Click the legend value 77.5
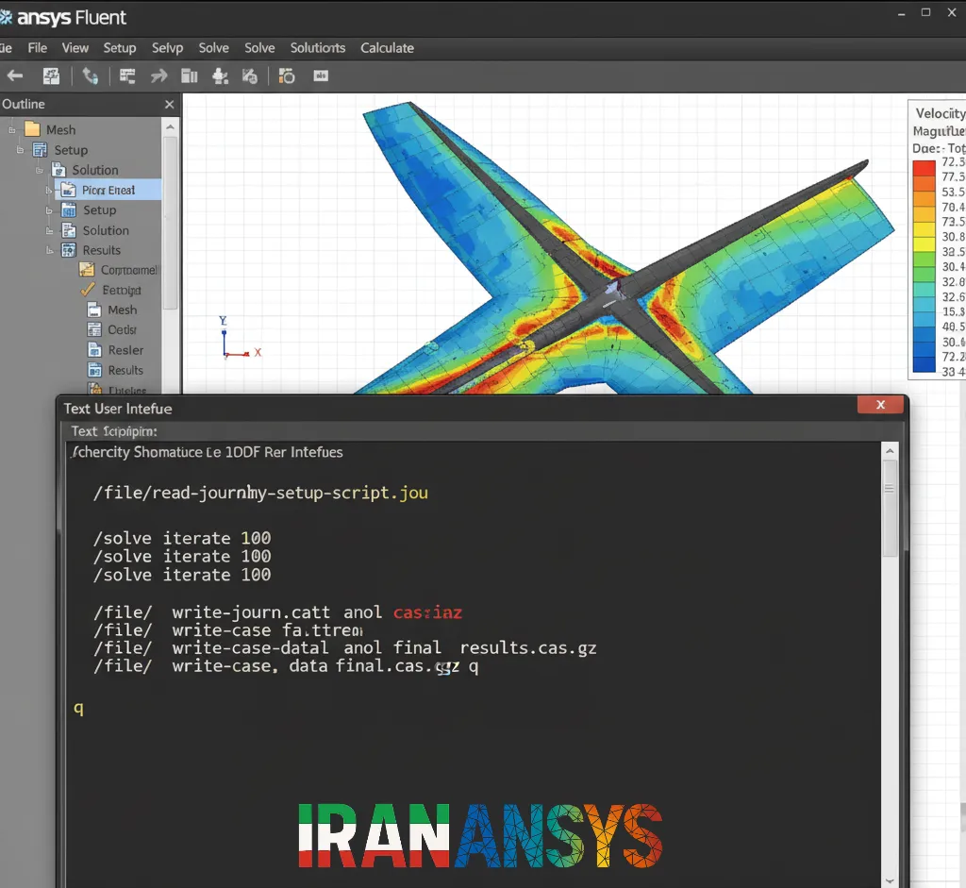Viewport: 966px width, 888px height. [x=953, y=177]
